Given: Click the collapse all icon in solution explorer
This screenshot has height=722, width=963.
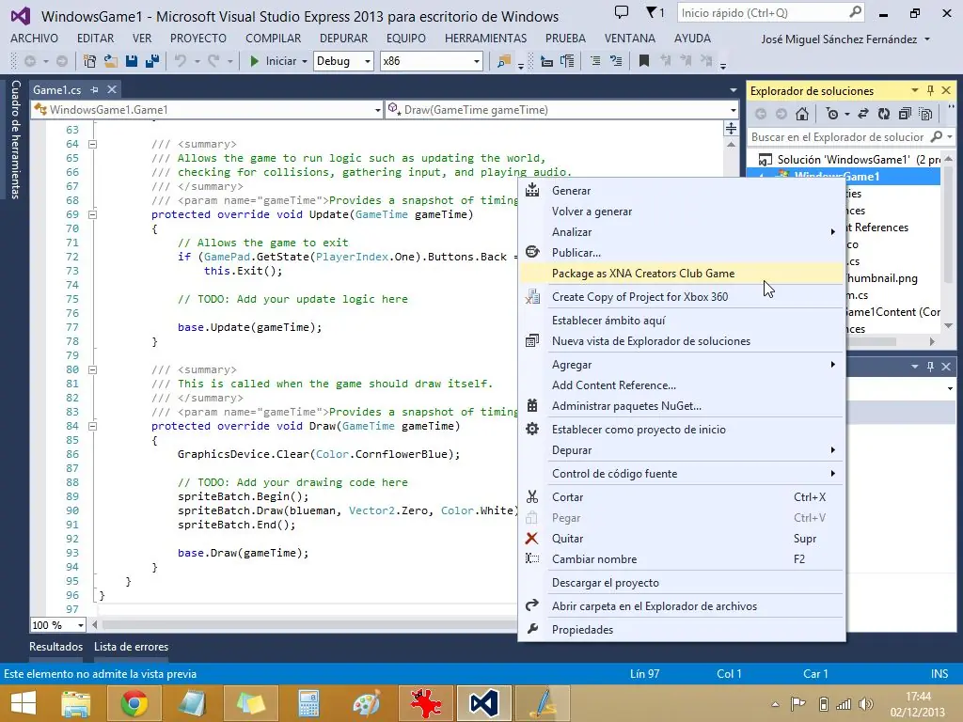Looking at the screenshot, I should (x=905, y=114).
